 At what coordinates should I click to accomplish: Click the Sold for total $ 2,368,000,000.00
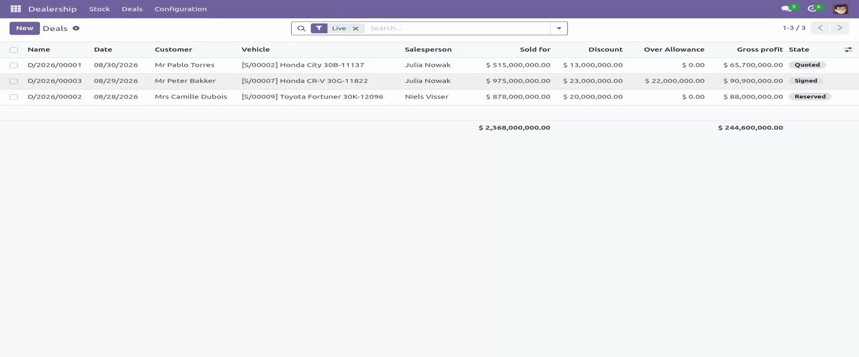[514, 128]
